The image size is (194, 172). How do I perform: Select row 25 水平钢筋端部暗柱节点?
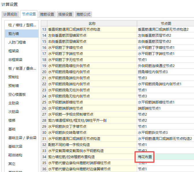(x=92, y=102)
